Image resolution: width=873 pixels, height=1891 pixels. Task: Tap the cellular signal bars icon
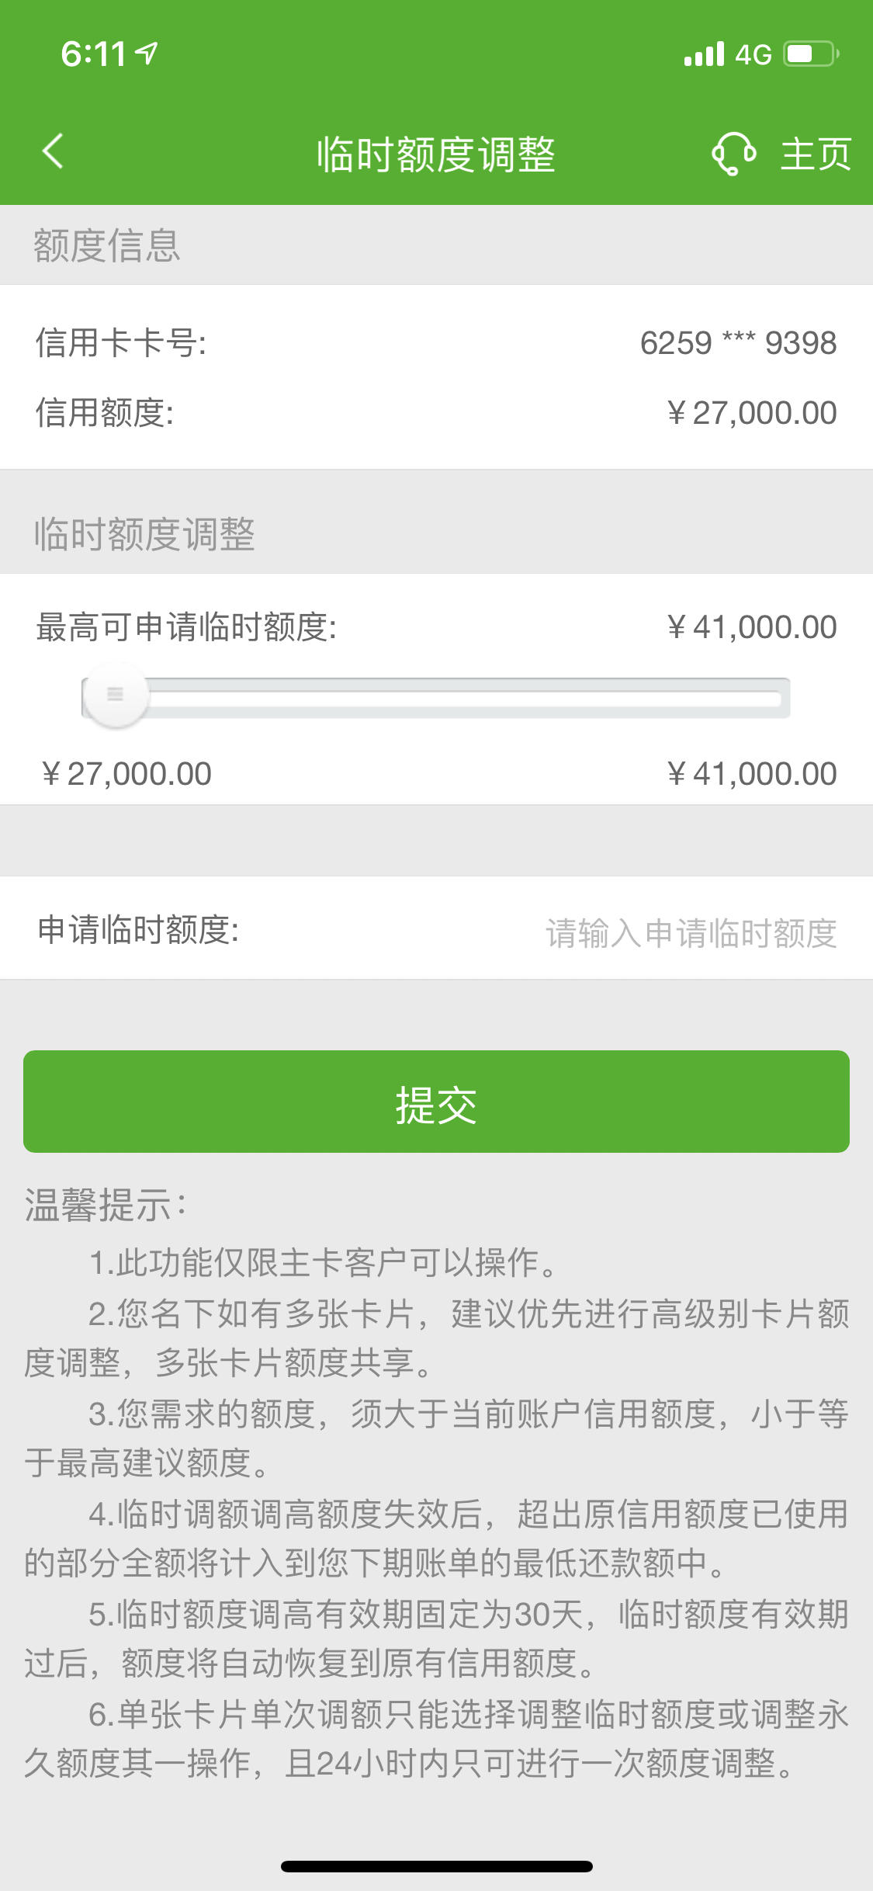pos(704,54)
